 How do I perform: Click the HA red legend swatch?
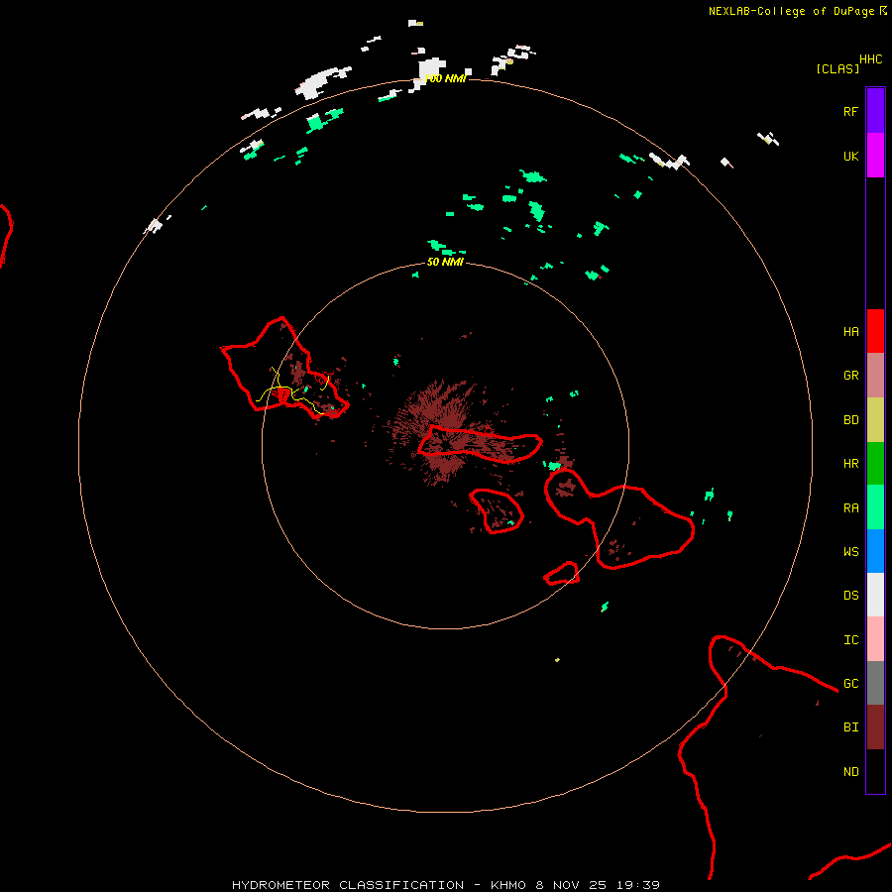(875, 331)
